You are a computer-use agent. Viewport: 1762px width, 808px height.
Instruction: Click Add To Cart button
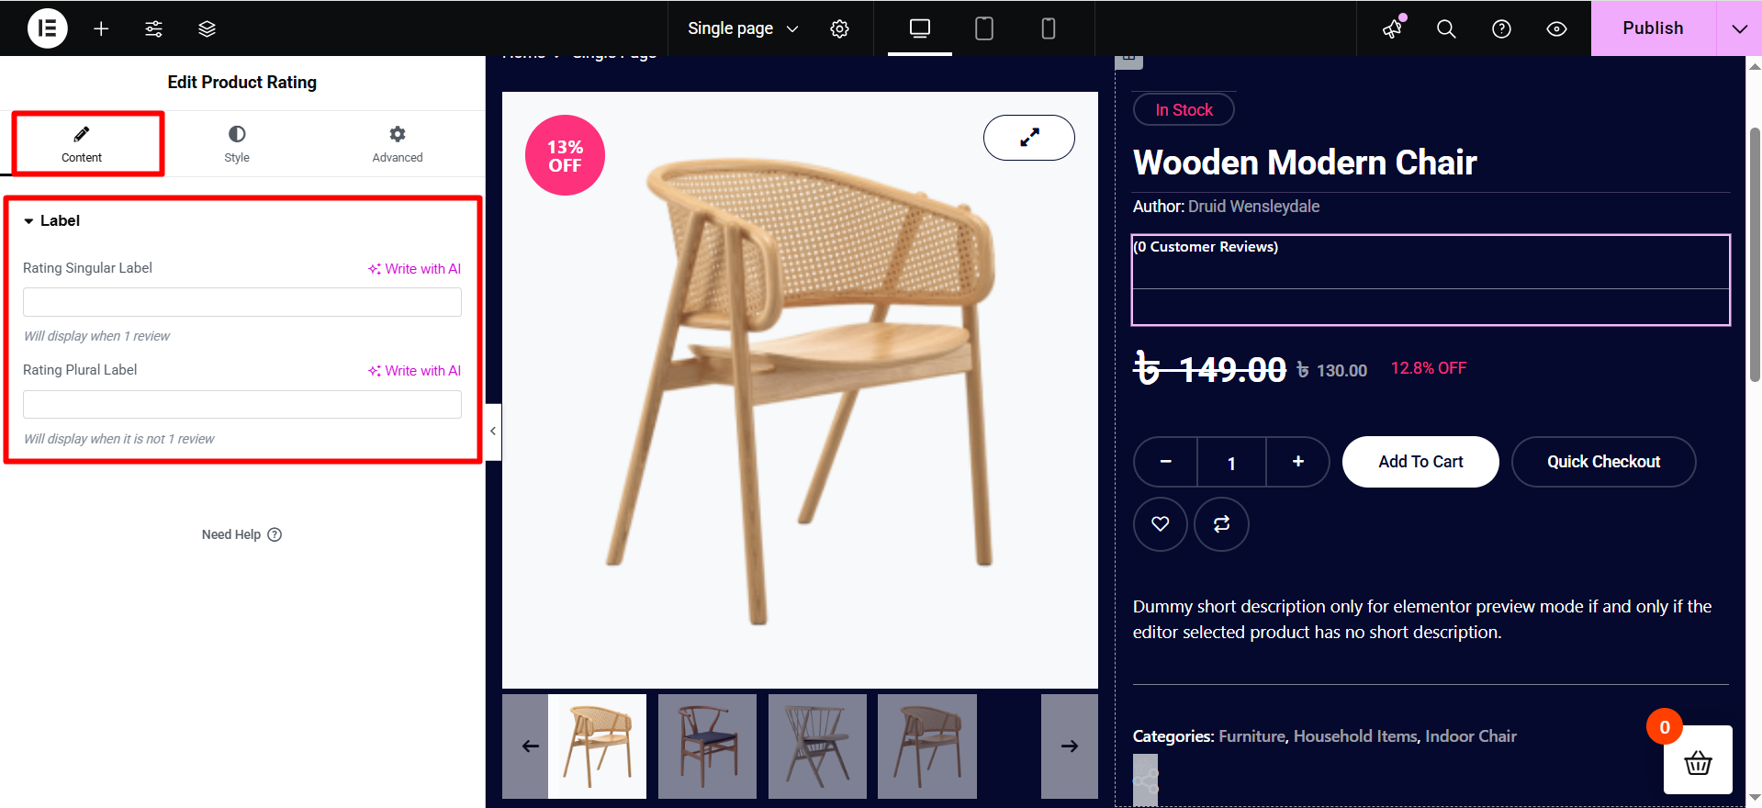click(1420, 462)
